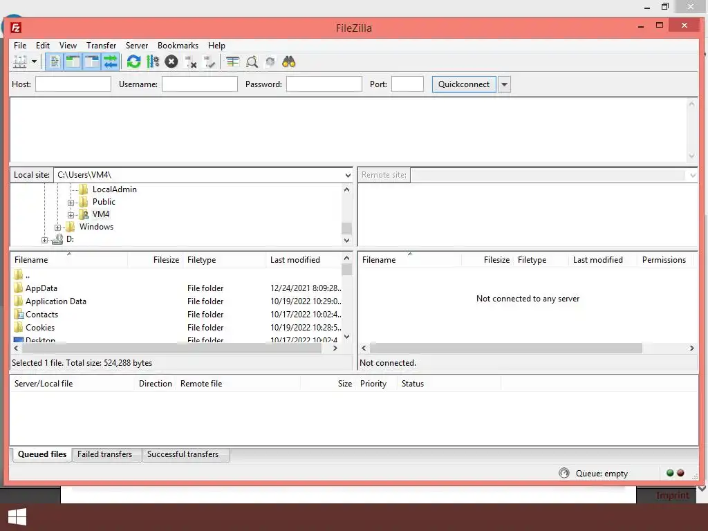Viewport: 708px width, 531px height.
Task: Expand the D: drive node
Action: point(44,240)
